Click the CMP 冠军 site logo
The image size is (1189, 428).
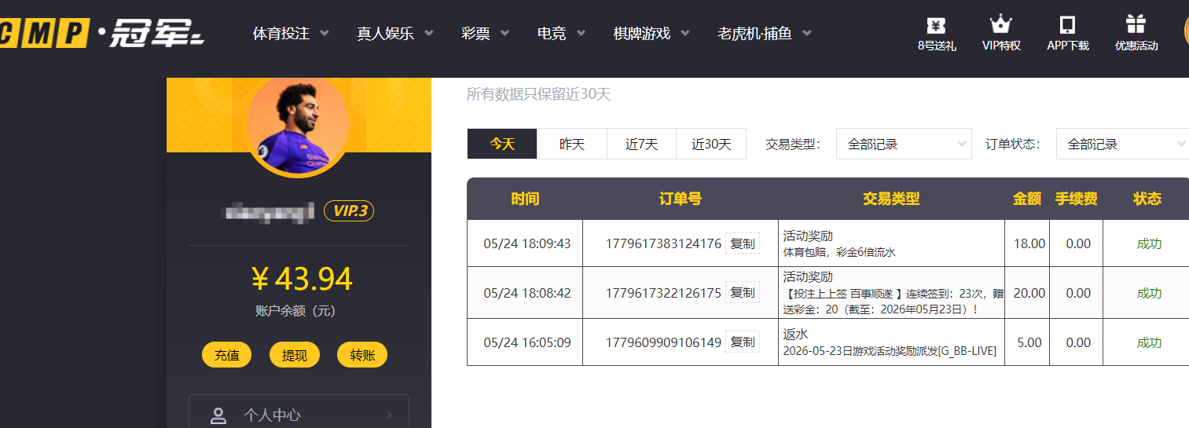[102, 32]
